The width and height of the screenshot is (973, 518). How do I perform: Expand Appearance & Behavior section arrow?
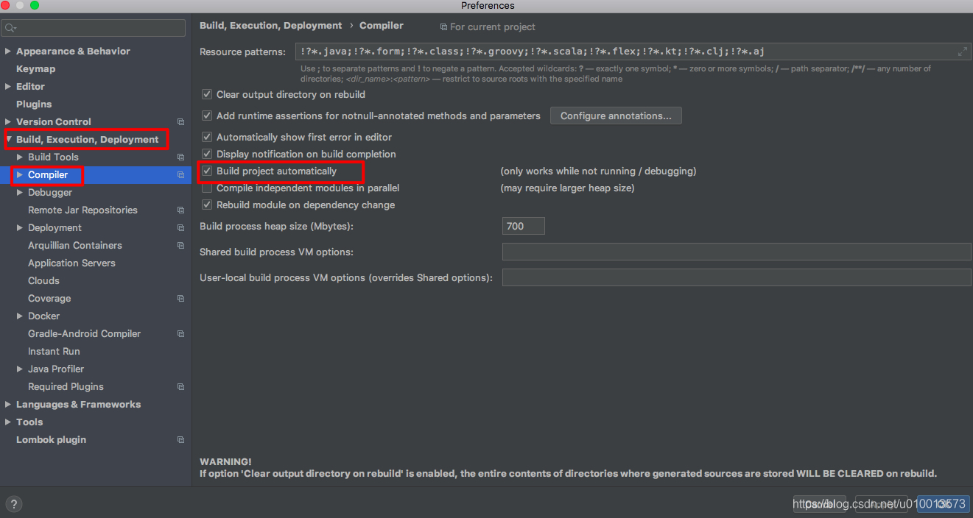click(8, 51)
